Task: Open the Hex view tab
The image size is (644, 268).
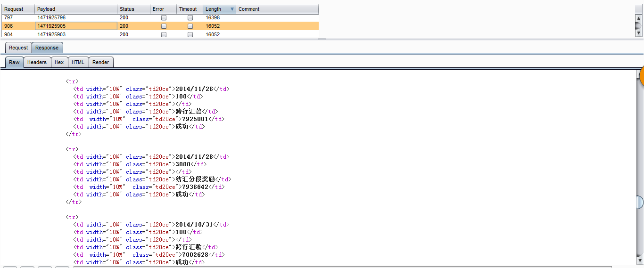Action: pyautogui.click(x=59, y=62)
